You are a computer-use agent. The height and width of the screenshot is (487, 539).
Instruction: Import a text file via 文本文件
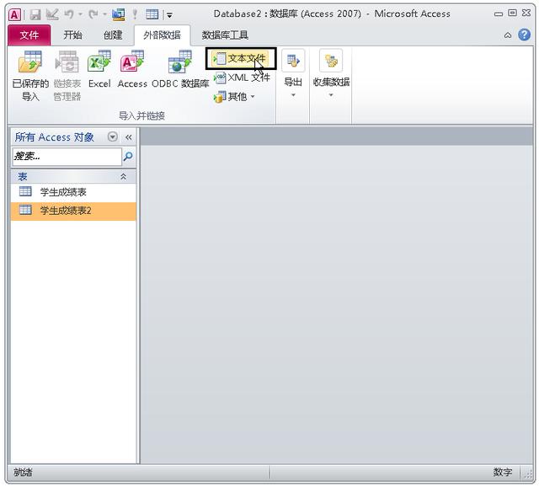point(240,58)
